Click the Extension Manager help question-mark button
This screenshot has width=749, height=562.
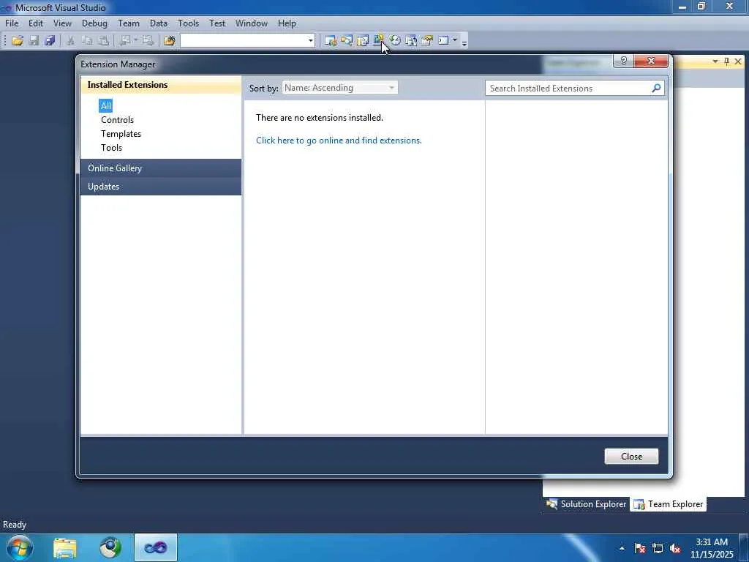click(623, 61)
